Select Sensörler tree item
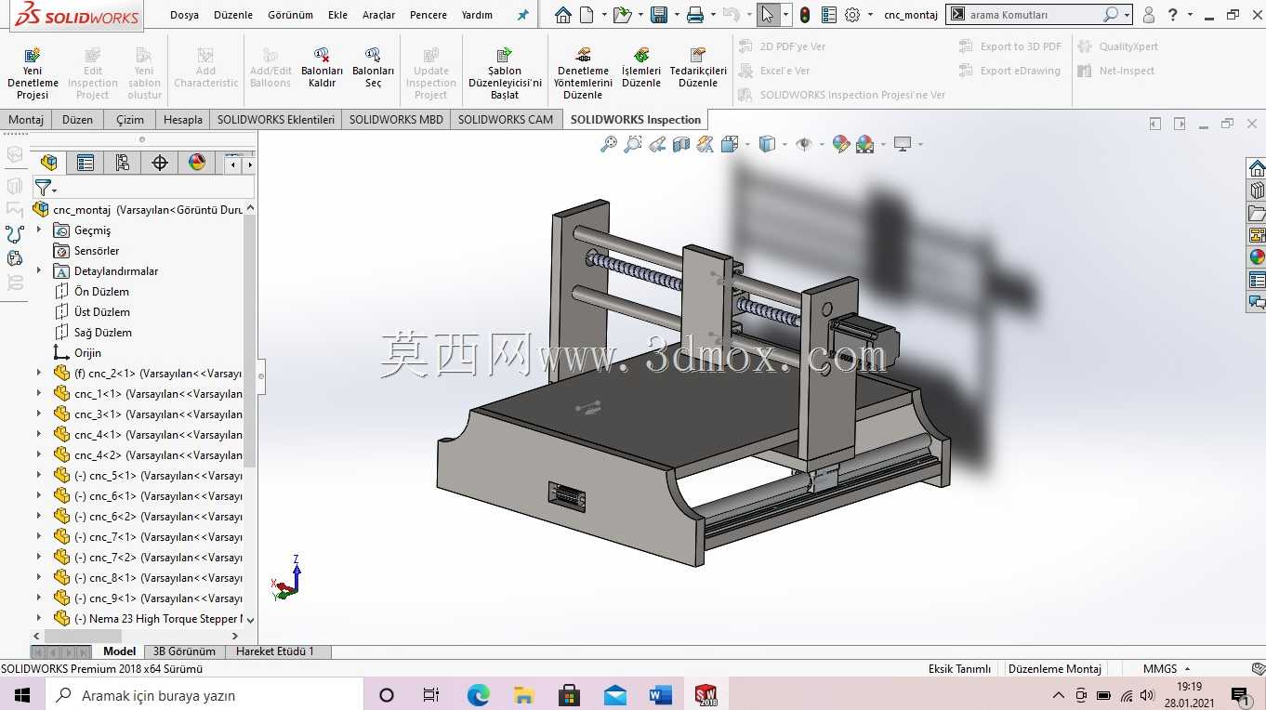Image resolution: width=1266 pixels, height=710 pixels. (97, 250)
